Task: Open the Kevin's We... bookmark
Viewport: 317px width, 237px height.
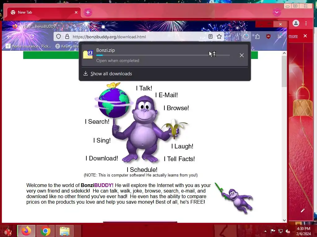Action: (x=67, y=46)
